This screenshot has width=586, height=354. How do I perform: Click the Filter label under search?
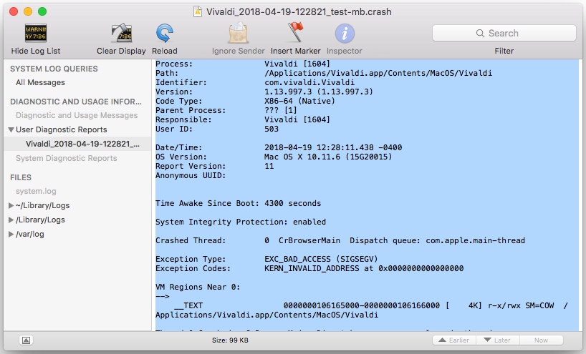click(504, 51)
